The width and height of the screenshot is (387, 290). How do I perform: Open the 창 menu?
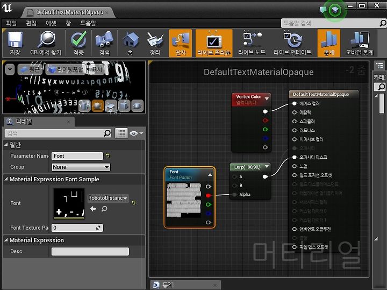(x=68, y=23)
